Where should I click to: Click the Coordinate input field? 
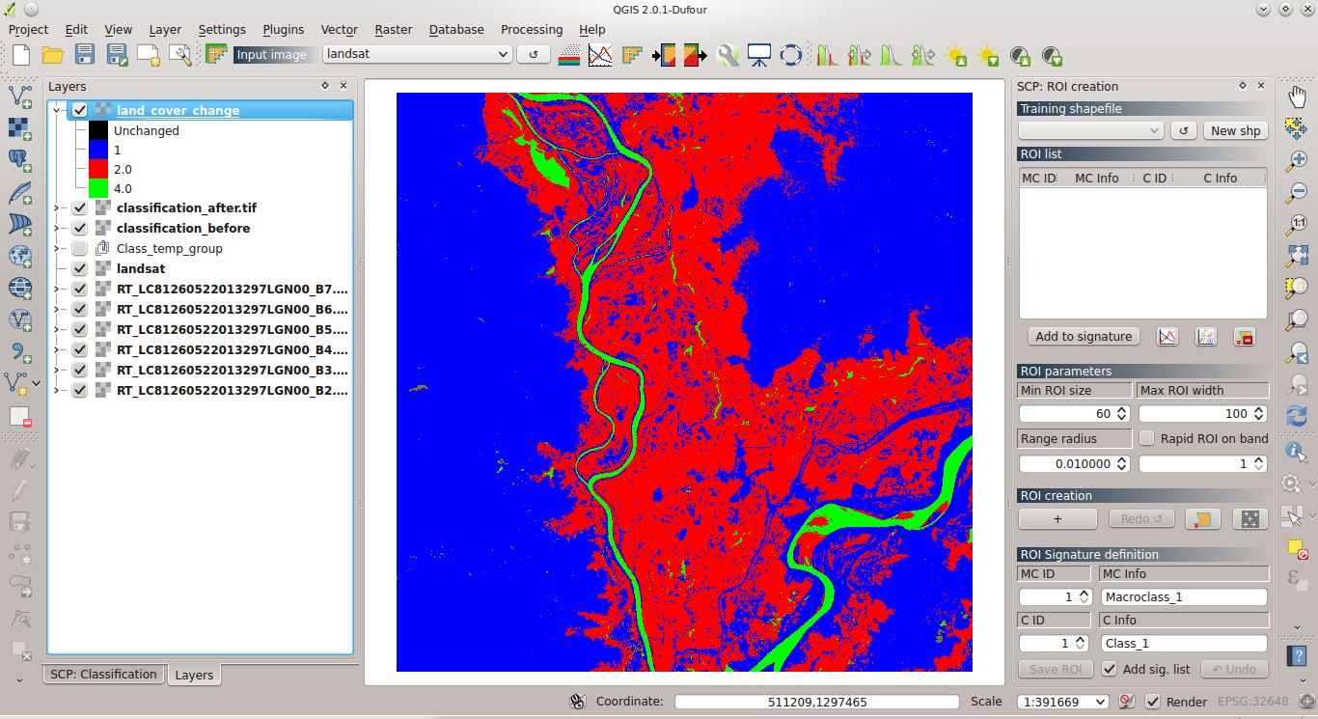(815, 702)
